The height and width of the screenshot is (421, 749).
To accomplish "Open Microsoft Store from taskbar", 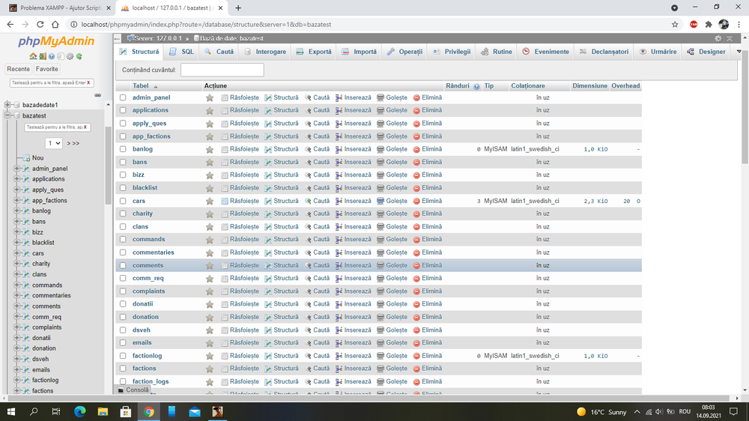I will click(126, 411).
